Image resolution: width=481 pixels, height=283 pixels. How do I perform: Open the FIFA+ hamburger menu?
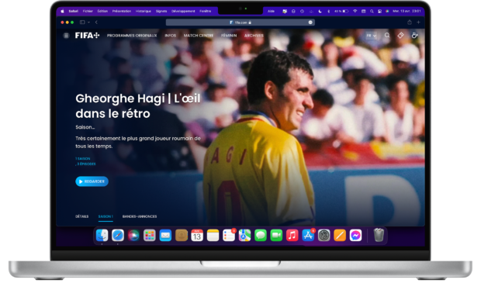(66, 36)
